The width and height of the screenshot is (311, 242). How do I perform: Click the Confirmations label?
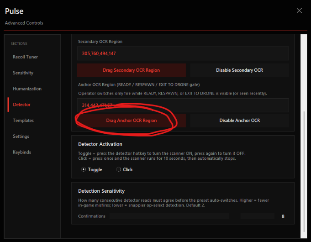(92, 216)
